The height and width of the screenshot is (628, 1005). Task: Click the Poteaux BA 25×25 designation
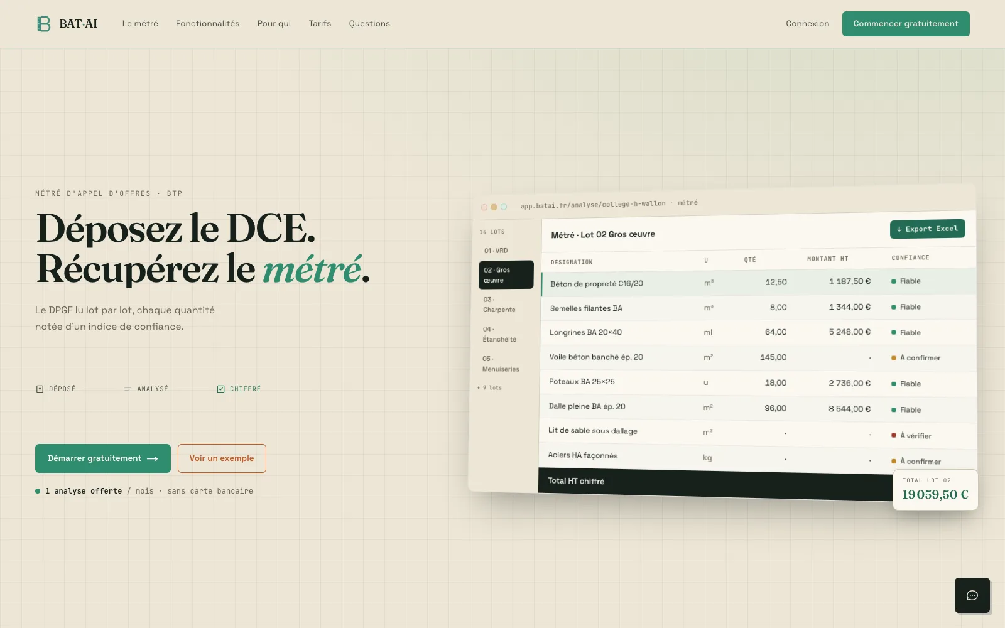click(582, 381)
